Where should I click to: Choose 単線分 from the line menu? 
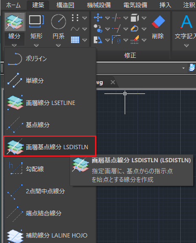[x=50, y=81]
